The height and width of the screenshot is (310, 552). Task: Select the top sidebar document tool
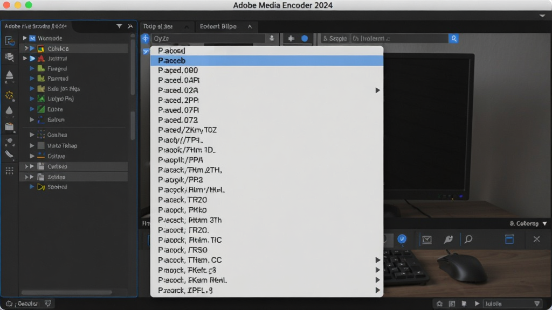(x=10, y=41)
